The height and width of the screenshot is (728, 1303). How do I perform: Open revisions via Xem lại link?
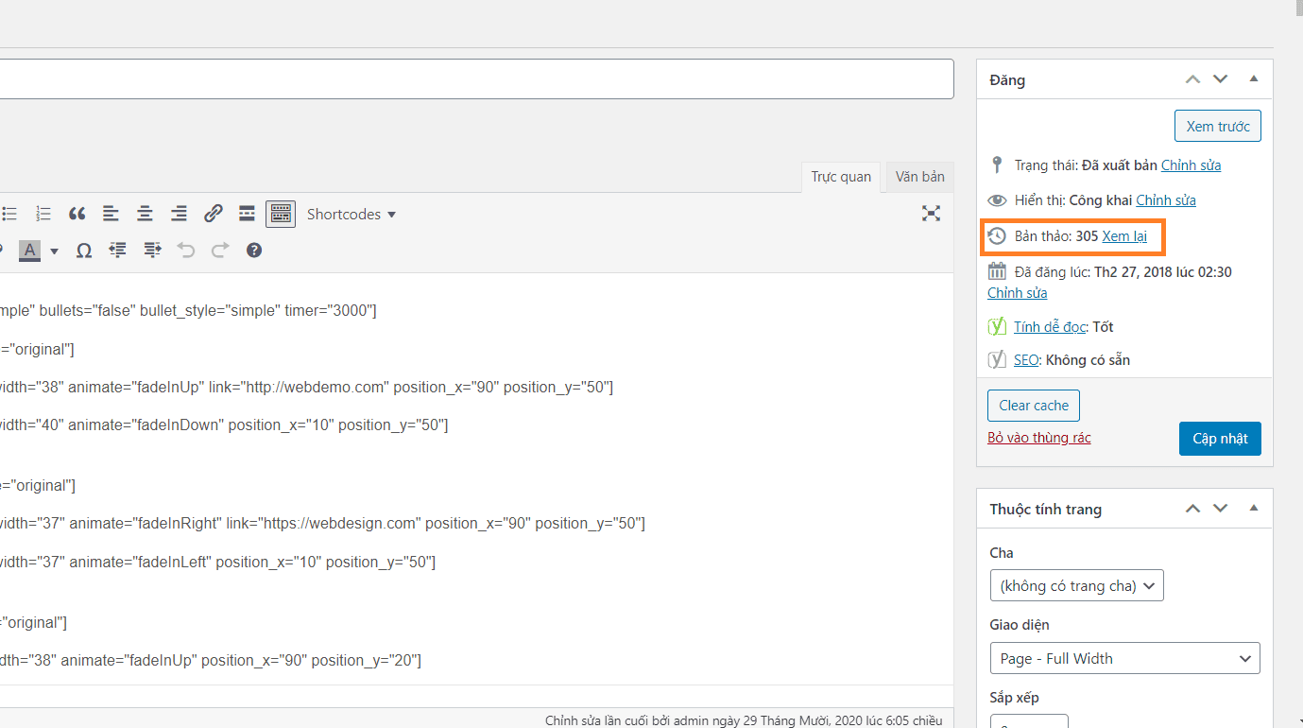click(1124, 236)
